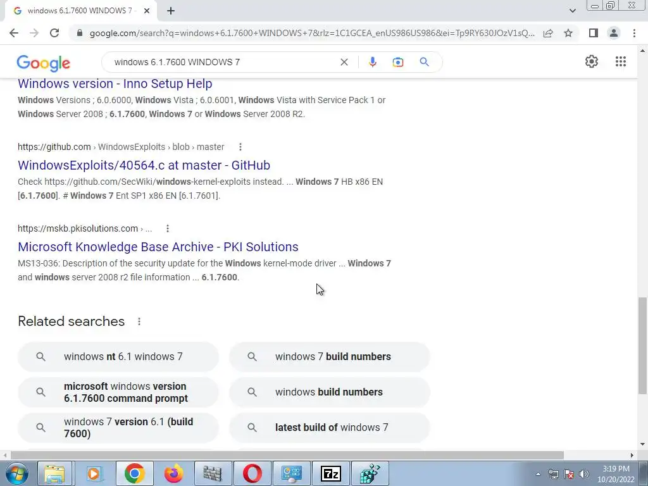Viewport: 648px width, 486px height.
Task: Search by image with the camera icon
Action: click(x=398, y=62)
